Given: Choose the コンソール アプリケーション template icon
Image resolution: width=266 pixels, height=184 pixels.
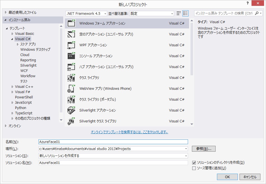Looking at the screenshot, I should click(71, 56).
